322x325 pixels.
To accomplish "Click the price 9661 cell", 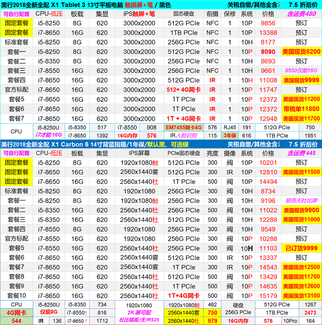I will pos(268,71).
